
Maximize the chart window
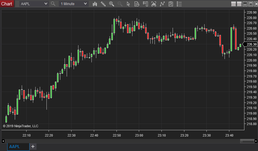point(251,4)
